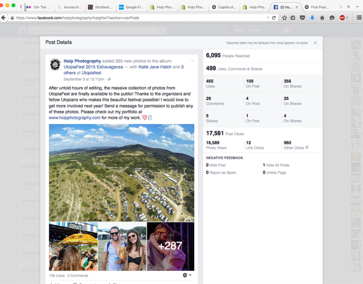Bookmark this page with the star icon
This screenshot has height=284, width=363.
[x=284, y=18]
